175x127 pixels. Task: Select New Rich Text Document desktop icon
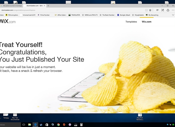point(140,117)
